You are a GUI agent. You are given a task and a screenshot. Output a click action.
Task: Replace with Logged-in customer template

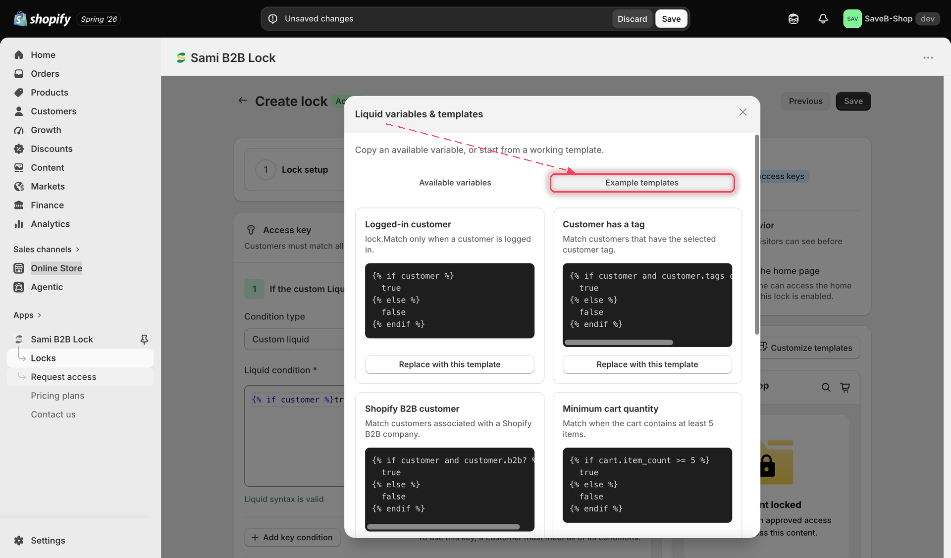point(449,364)
